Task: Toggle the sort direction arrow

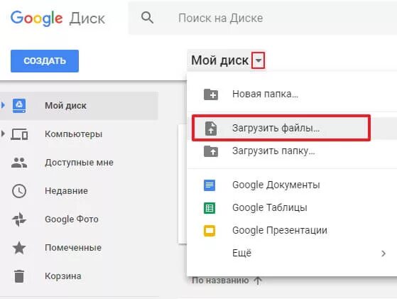Action: tap(258, 281)
